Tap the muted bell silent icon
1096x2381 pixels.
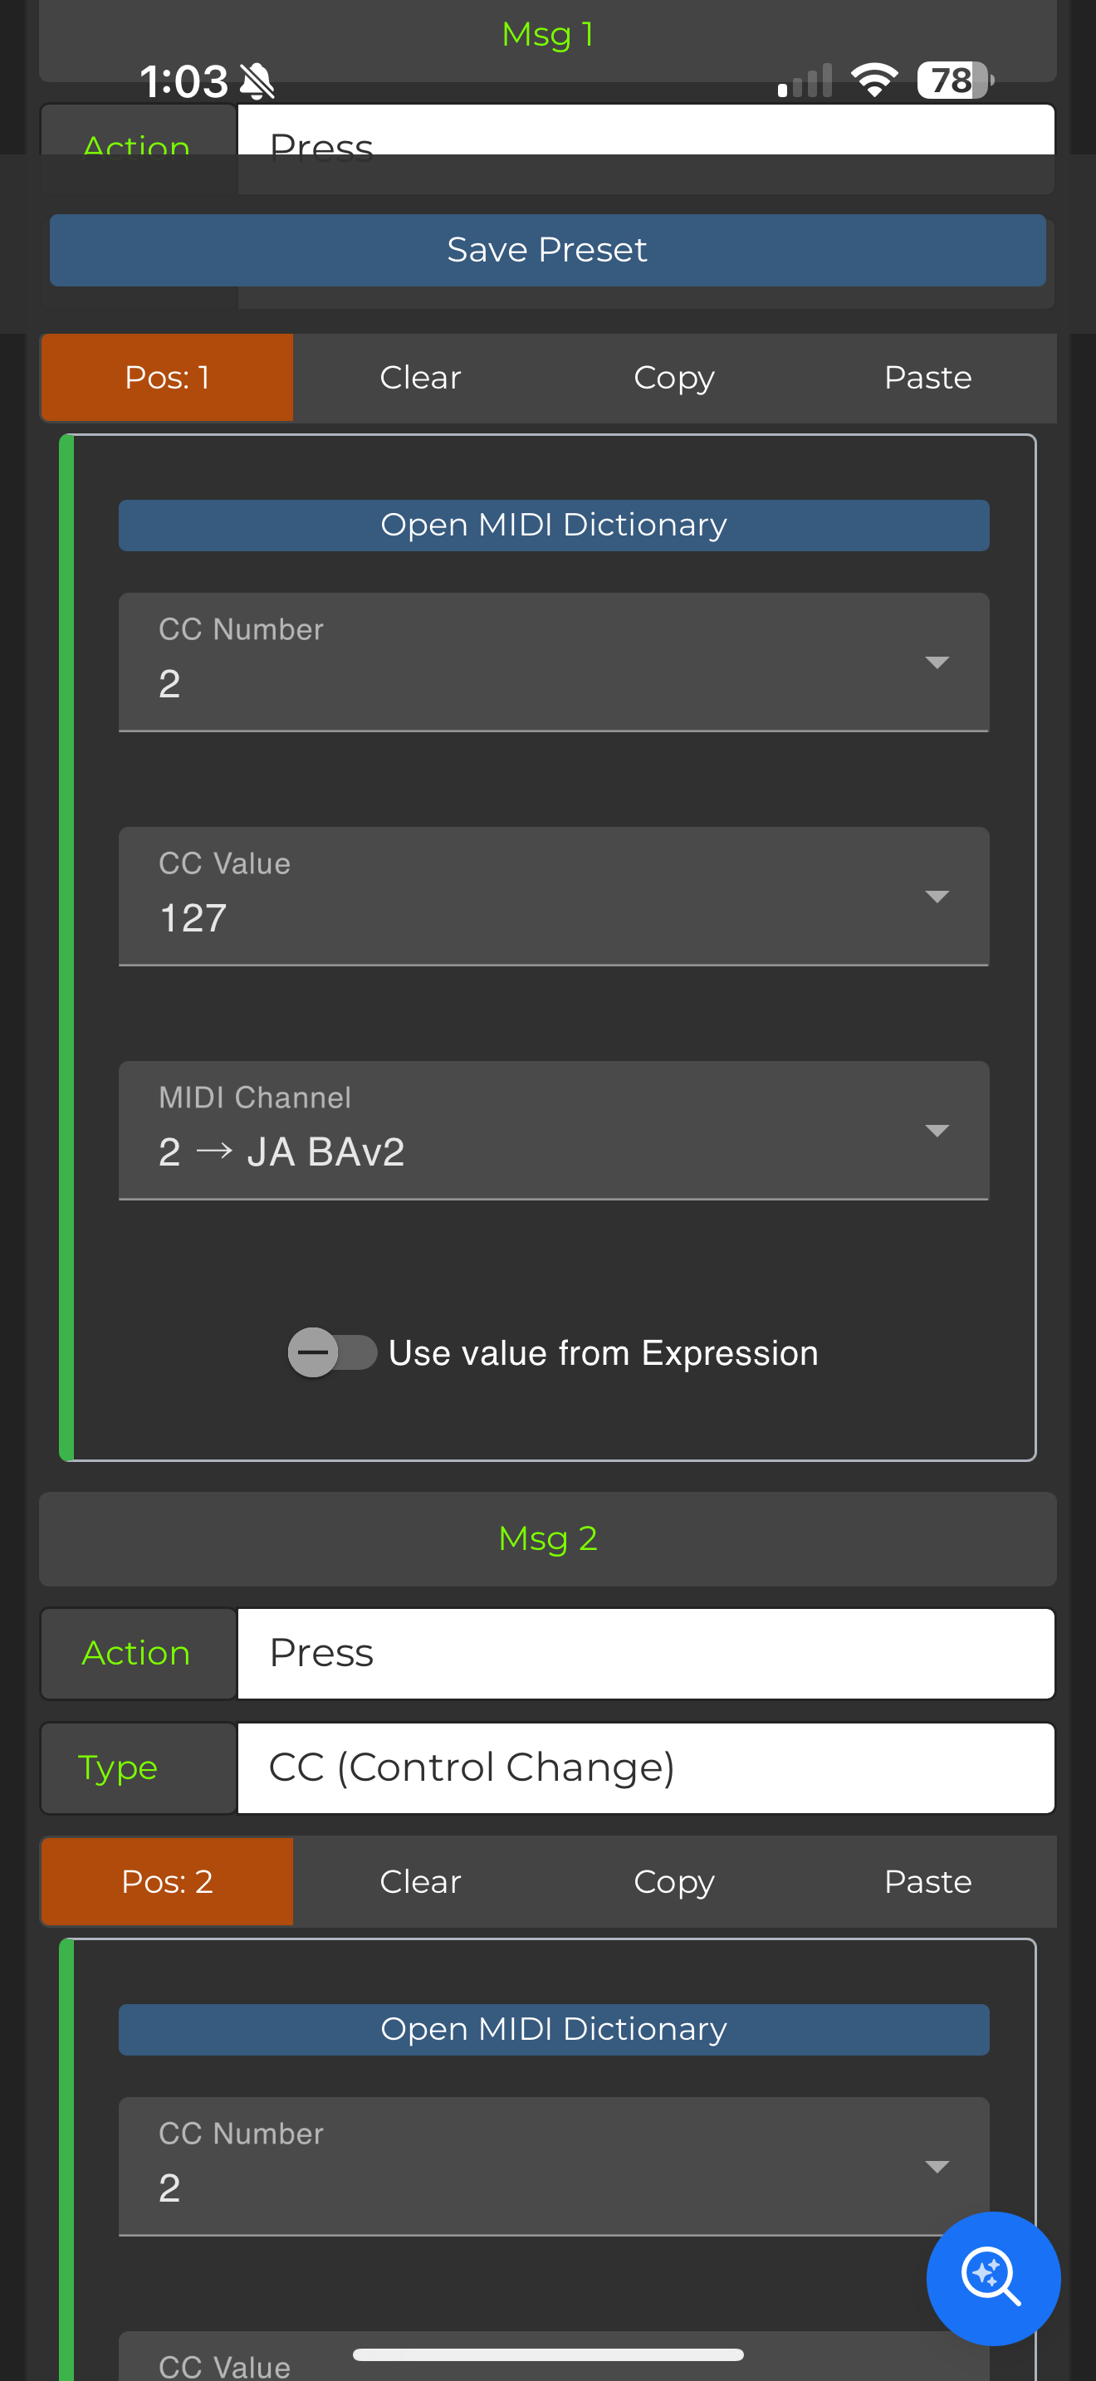click(x=257, y=81)
